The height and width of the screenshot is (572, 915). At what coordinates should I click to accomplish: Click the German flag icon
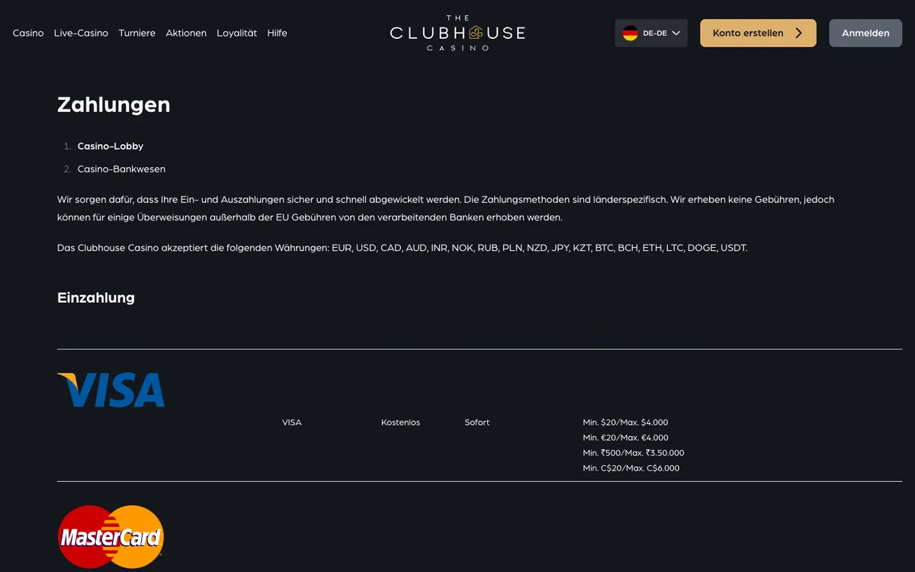tap(630, 33)
